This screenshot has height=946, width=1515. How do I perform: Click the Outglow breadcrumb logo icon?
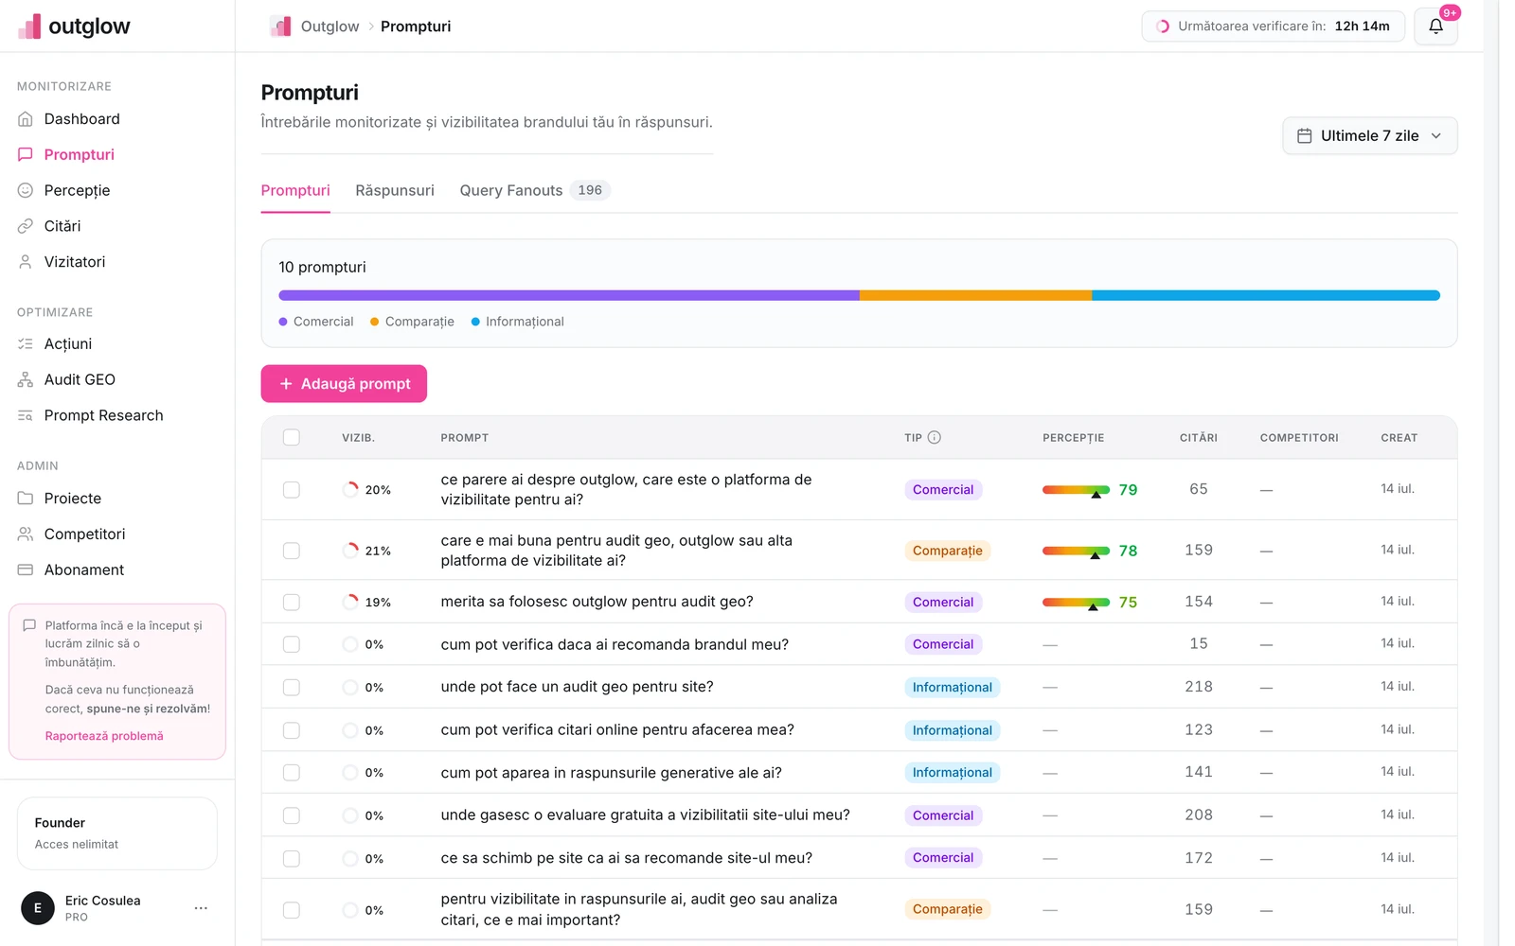[x=280, y=26]
